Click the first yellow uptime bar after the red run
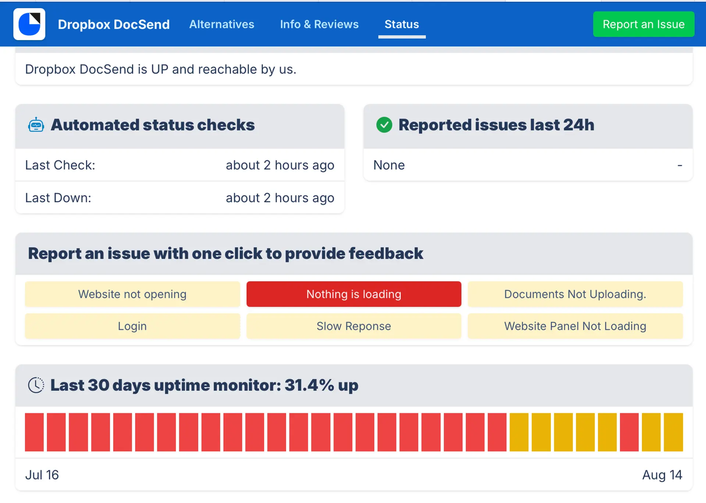 click(x=519, y=432)
